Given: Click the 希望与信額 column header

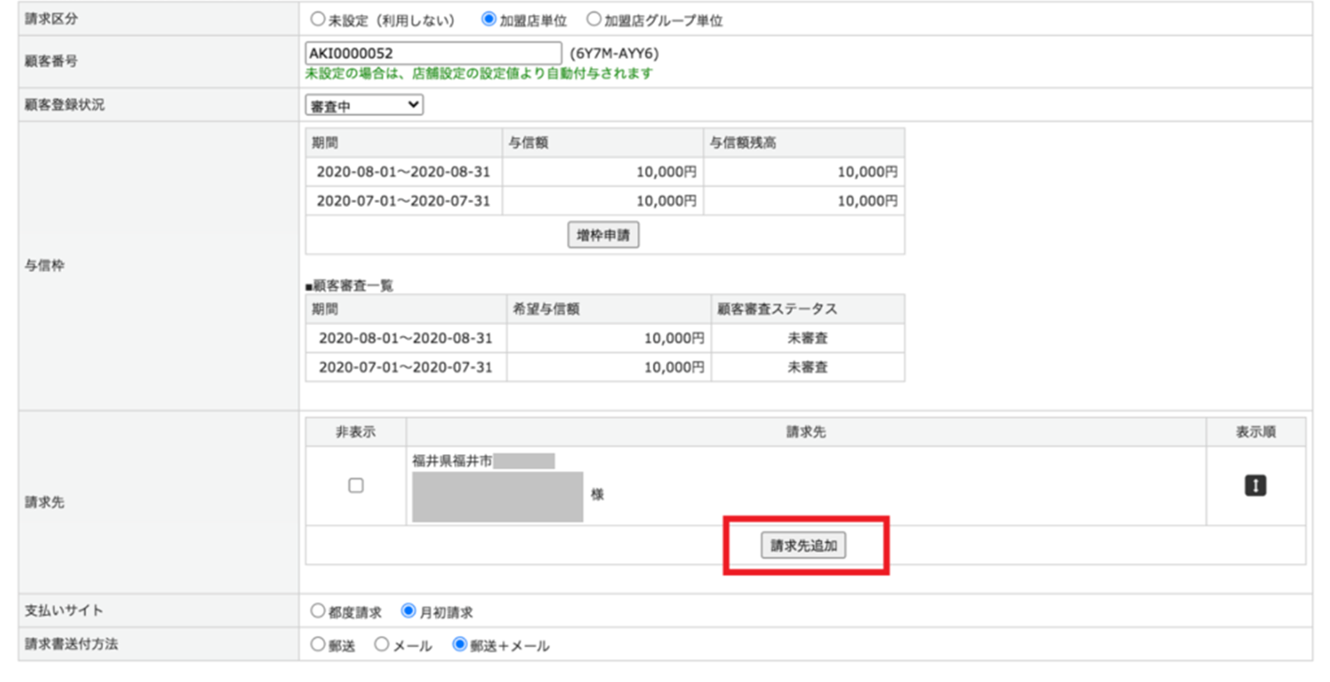Looking at the screenshot, I should pos(546,309).
